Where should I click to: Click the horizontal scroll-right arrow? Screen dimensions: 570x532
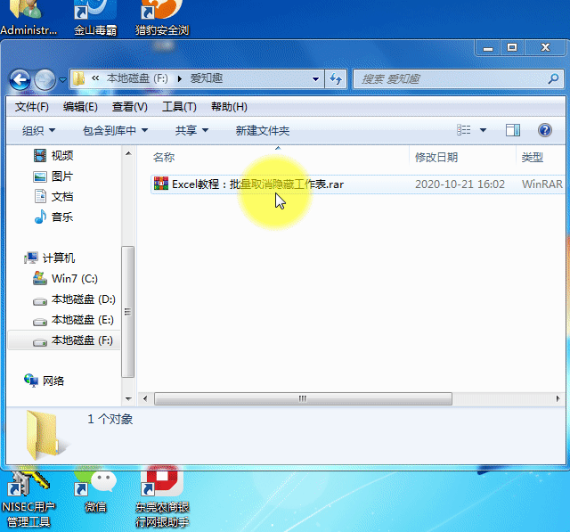point(558,398)
